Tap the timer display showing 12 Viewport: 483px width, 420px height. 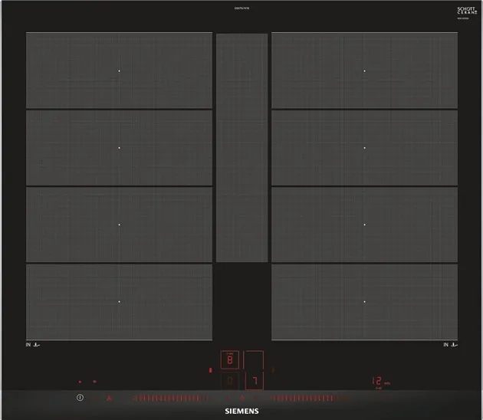pyautogui.click(x=379, y=381)
